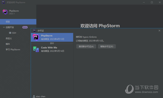The image size is (163, 98).
Task: Close the PhpStorm welcome window
Action: [x=160, y=2]
